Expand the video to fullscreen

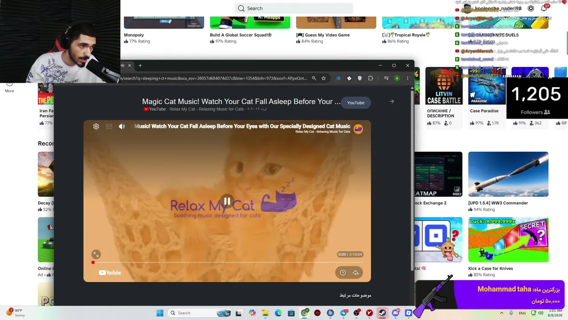click(x=96, y=254)
